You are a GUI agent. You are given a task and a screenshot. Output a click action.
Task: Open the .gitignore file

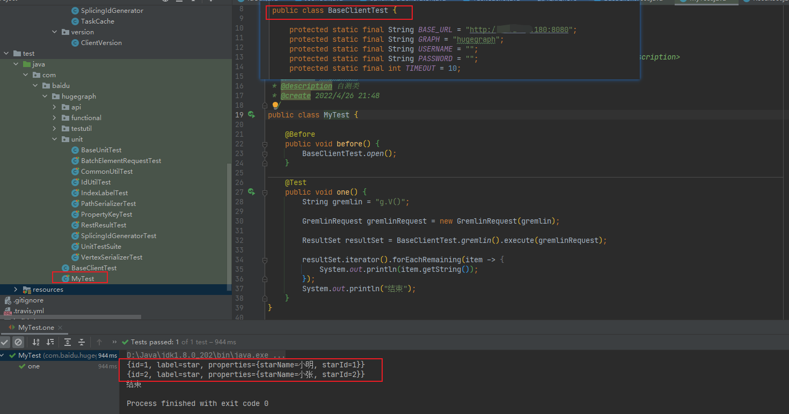(x=28, y=300)
